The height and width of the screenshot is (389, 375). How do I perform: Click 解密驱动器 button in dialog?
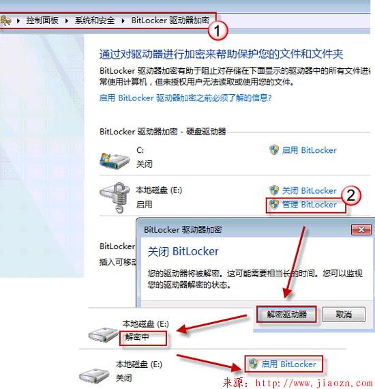286,315
